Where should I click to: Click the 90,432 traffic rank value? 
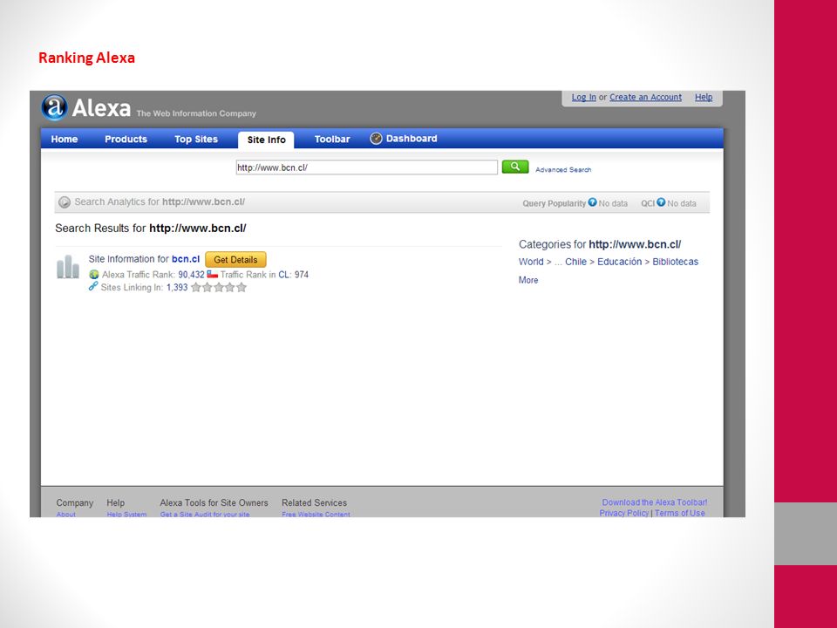click(x=191, y=275)
